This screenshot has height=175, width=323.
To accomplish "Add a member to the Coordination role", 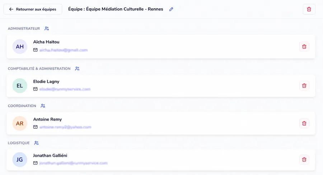I will click(43, 106).
